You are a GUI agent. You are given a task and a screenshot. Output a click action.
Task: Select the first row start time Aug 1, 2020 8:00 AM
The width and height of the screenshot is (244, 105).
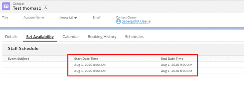[90, 65]
